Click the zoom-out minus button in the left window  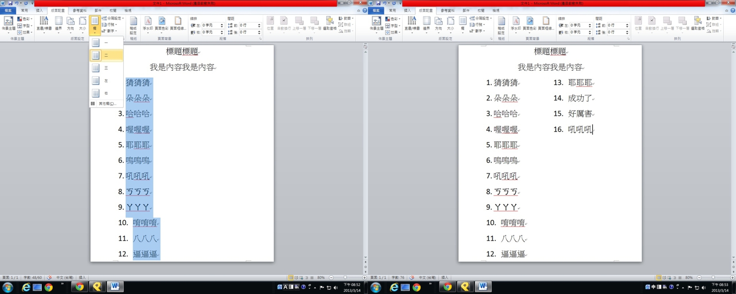pos(331,278)
